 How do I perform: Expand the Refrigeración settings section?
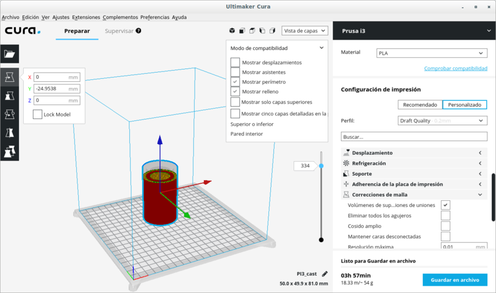coord(414,163)
